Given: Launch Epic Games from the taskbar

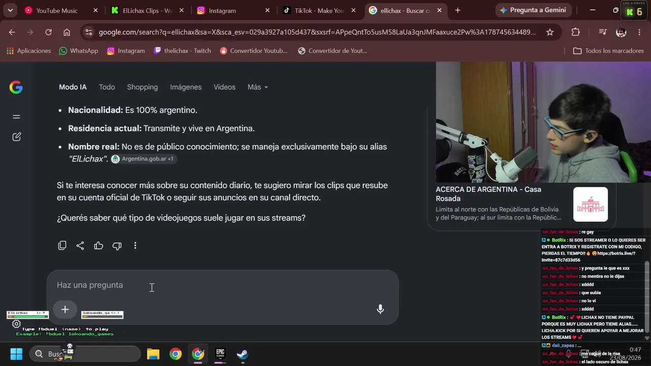Looking at the screenshot, I should pyautogui.click(x=220, y=354).
